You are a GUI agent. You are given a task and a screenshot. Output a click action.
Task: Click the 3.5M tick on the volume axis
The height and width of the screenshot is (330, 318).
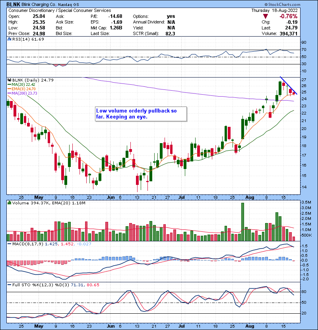click(306, 202)
